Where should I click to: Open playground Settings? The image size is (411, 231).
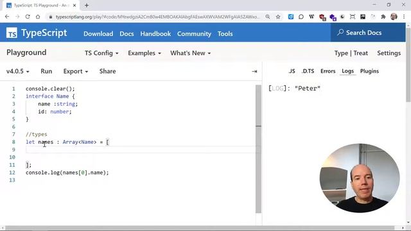coord(389,53)
